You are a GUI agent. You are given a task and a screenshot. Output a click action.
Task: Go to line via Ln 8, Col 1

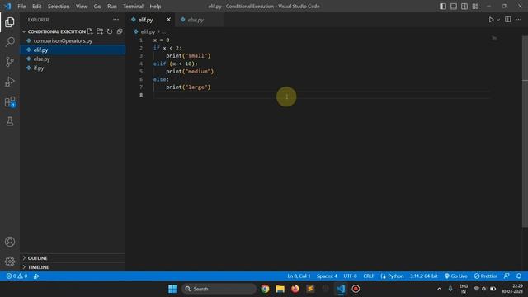(299, 276)
